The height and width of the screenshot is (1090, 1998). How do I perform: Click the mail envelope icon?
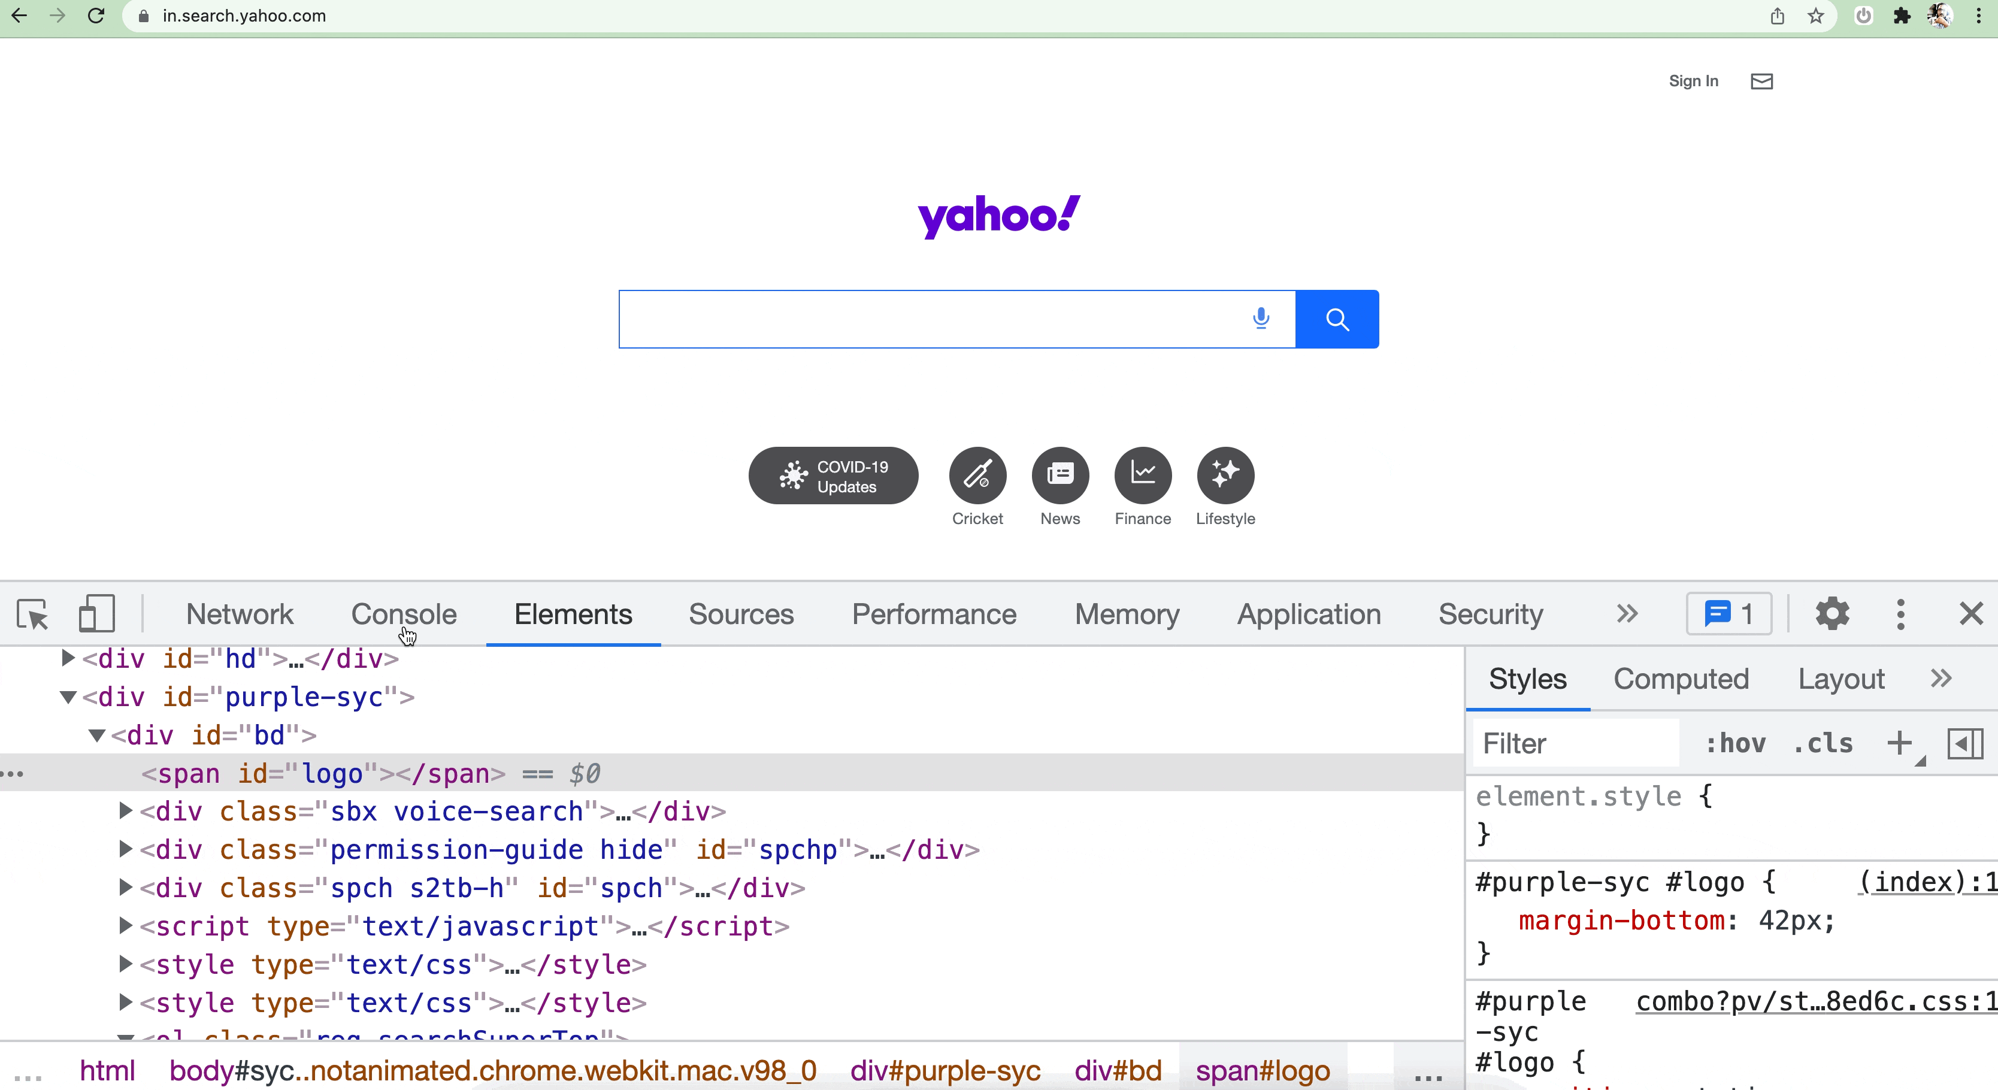coord(1761,81)
